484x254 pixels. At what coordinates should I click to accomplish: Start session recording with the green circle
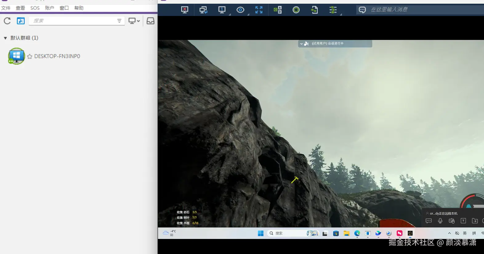click(296, 10)
